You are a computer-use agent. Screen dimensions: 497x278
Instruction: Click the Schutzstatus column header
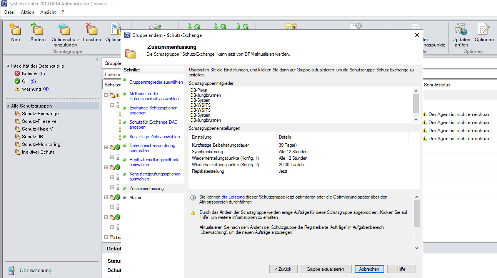[437, 85]
